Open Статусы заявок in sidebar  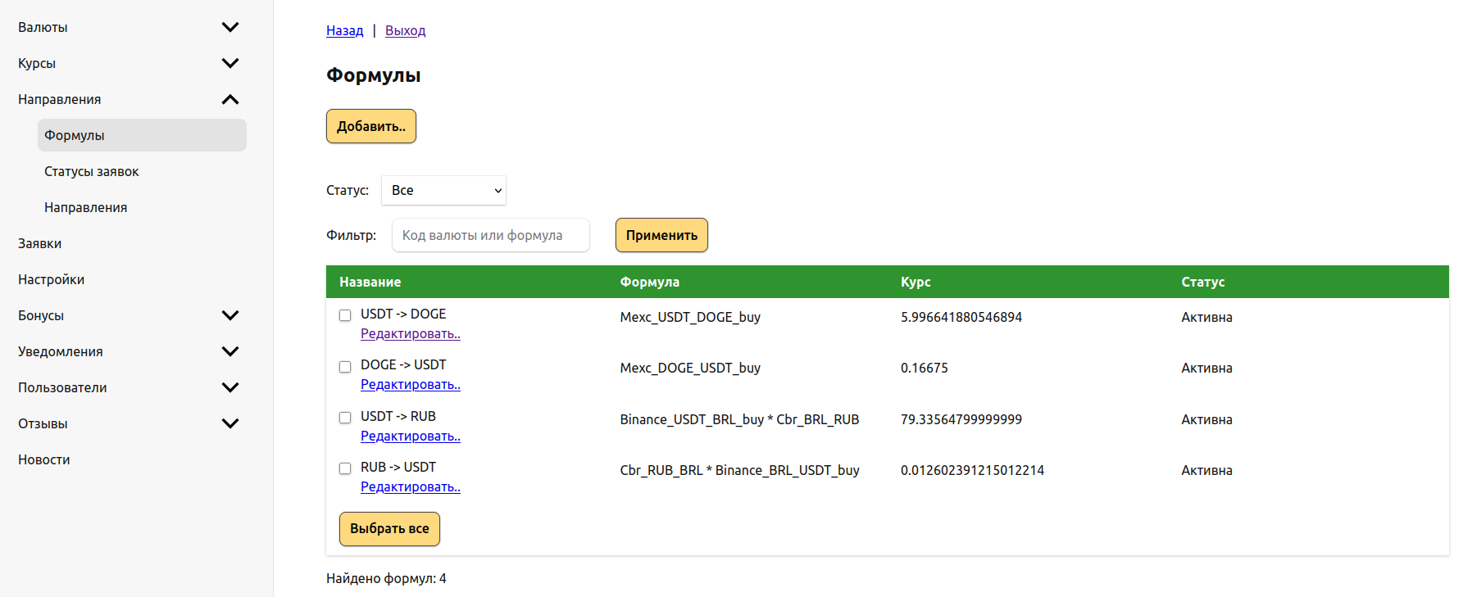coord(92,171)
